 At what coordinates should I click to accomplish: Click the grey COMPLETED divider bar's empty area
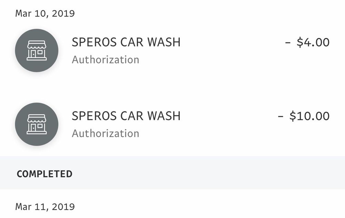coord(207,173)
